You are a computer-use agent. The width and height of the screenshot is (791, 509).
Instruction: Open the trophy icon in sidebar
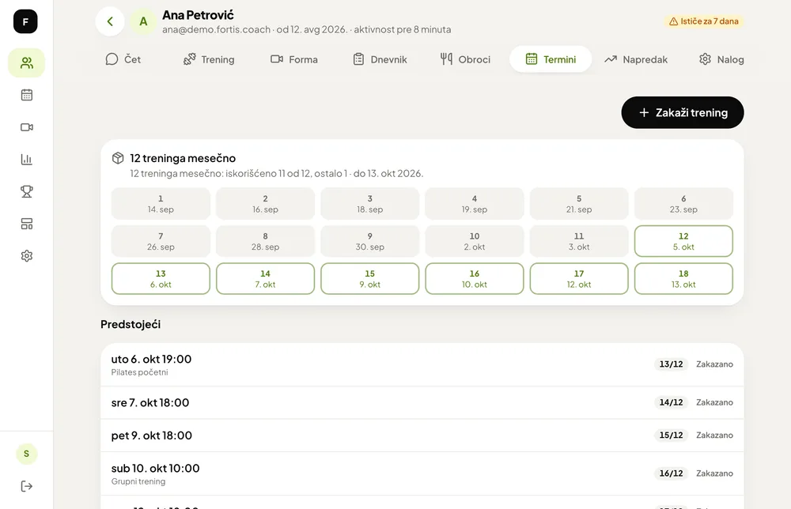[x=27, y=191]
